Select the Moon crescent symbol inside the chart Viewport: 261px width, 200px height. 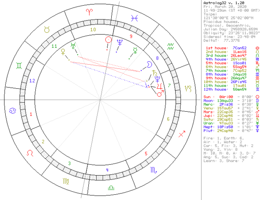click(148, 64)
